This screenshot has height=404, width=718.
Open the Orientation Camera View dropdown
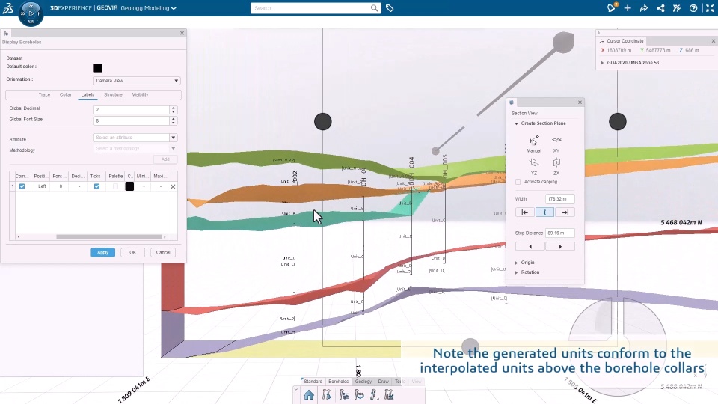[x=137, y=81]
